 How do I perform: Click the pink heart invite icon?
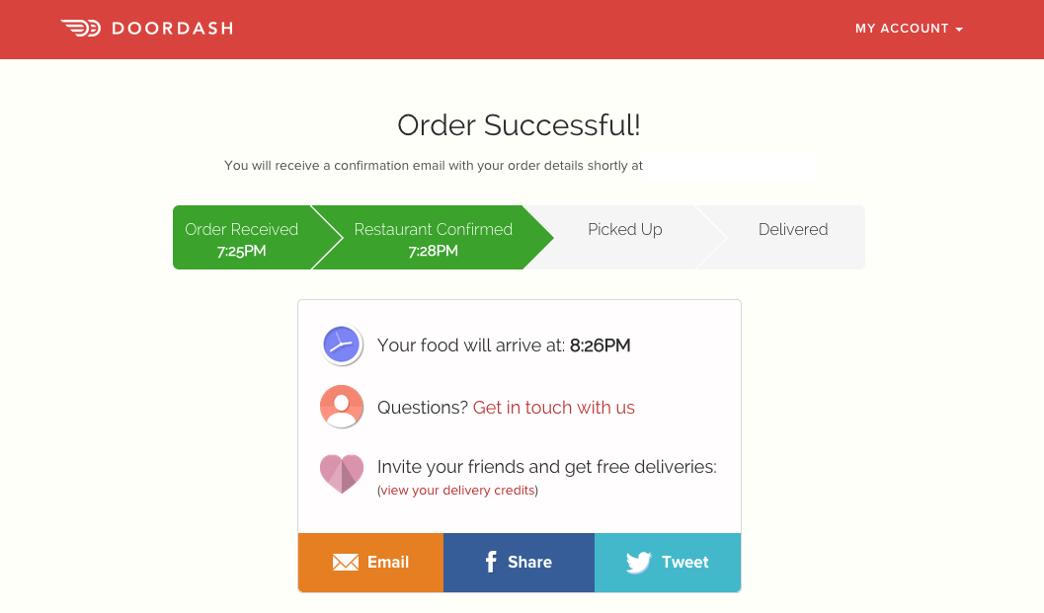pyautogui.click(x=342, y=474)
